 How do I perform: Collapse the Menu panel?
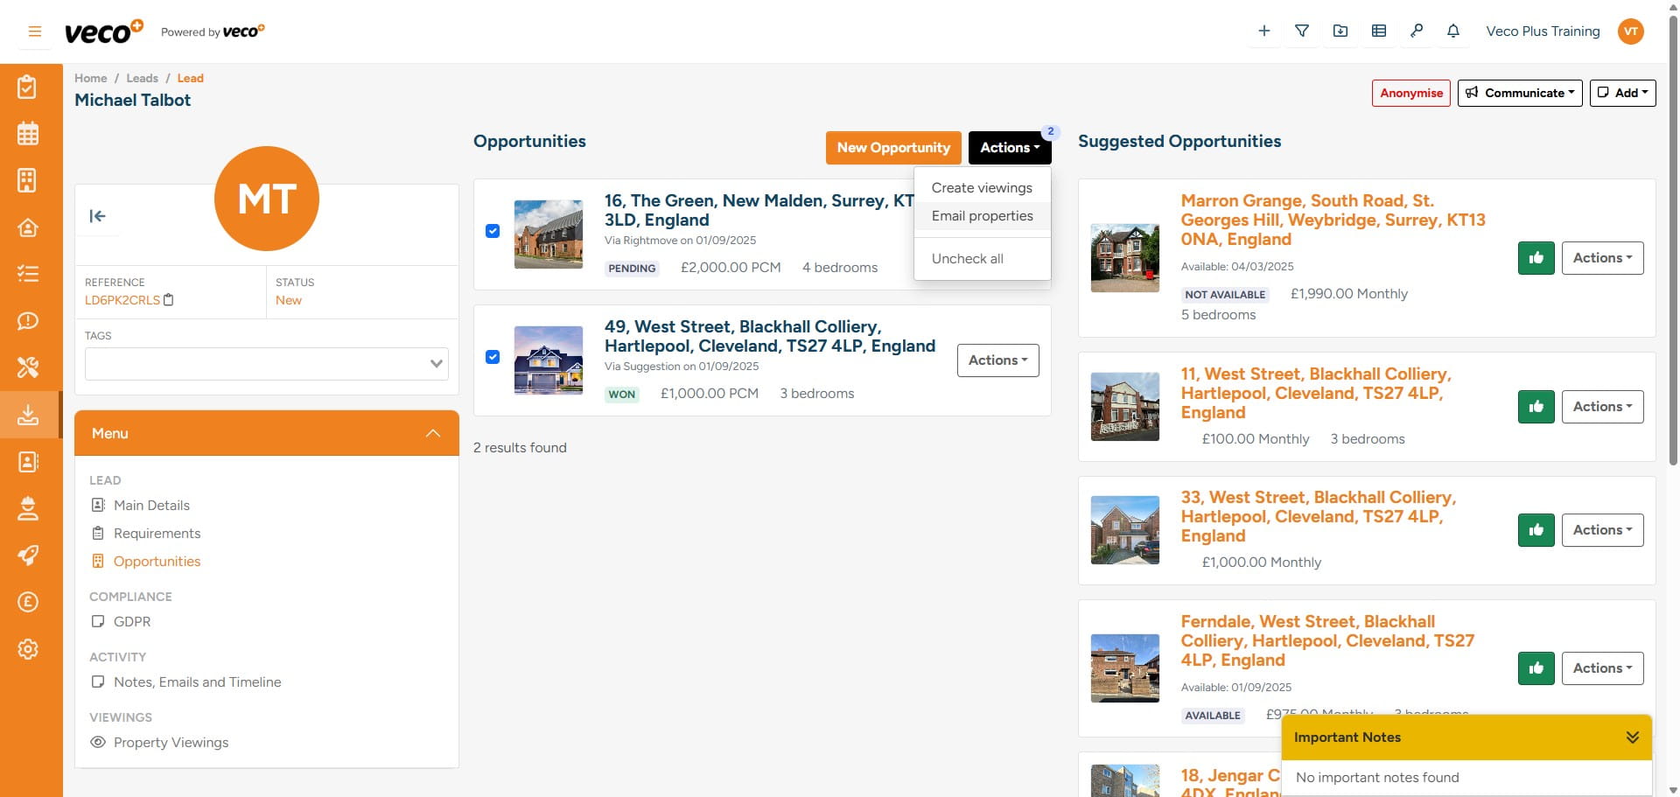[x=432, y=432]
